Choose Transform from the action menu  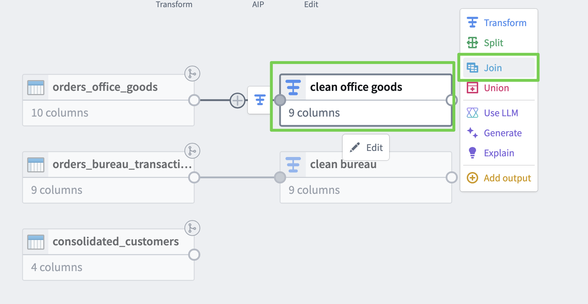pos(498,23)
